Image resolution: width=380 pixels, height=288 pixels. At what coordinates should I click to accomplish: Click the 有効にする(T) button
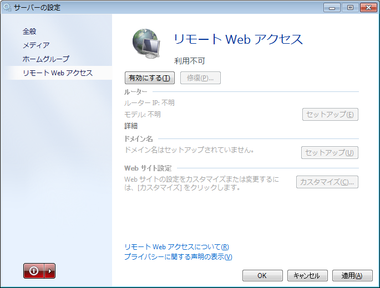(x=150, y=78)
